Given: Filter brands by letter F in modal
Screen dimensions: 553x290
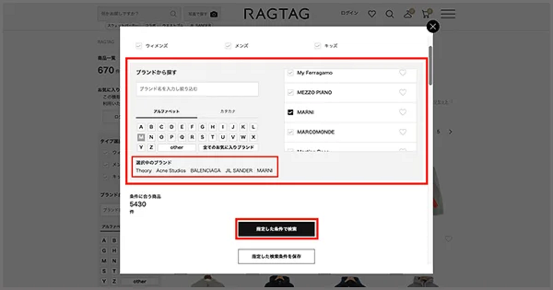Looking at the screenshot, I should click(x=192, y=127).
